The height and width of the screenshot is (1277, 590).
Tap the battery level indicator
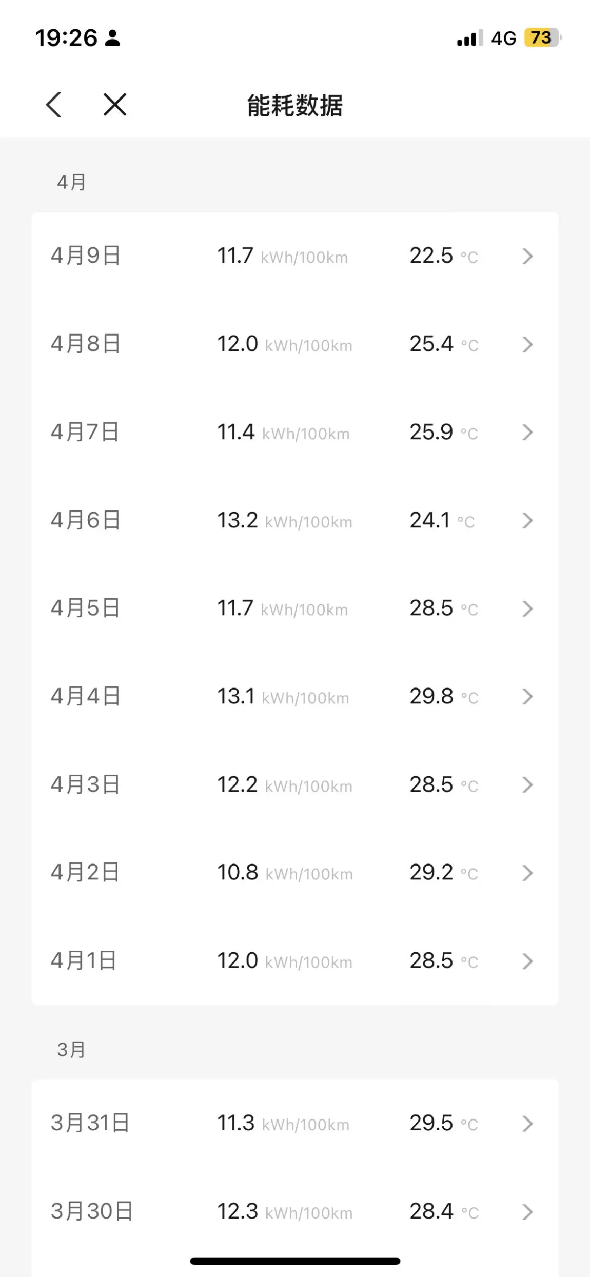pos(542,38)
